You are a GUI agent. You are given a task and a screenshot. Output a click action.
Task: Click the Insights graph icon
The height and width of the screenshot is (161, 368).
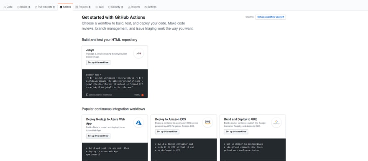pyautogui.click(x=129, y=7)
